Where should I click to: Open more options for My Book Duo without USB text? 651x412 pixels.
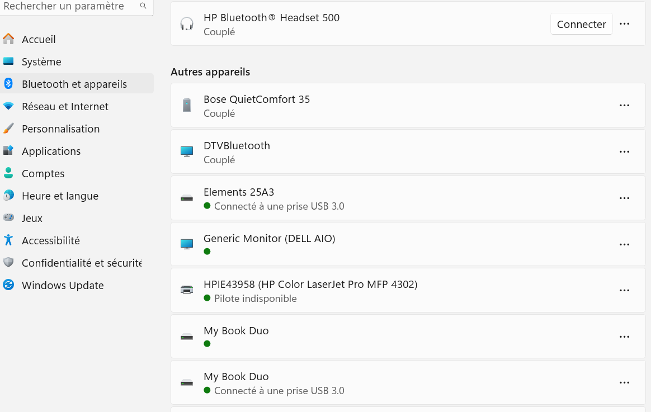pos(624,337)
